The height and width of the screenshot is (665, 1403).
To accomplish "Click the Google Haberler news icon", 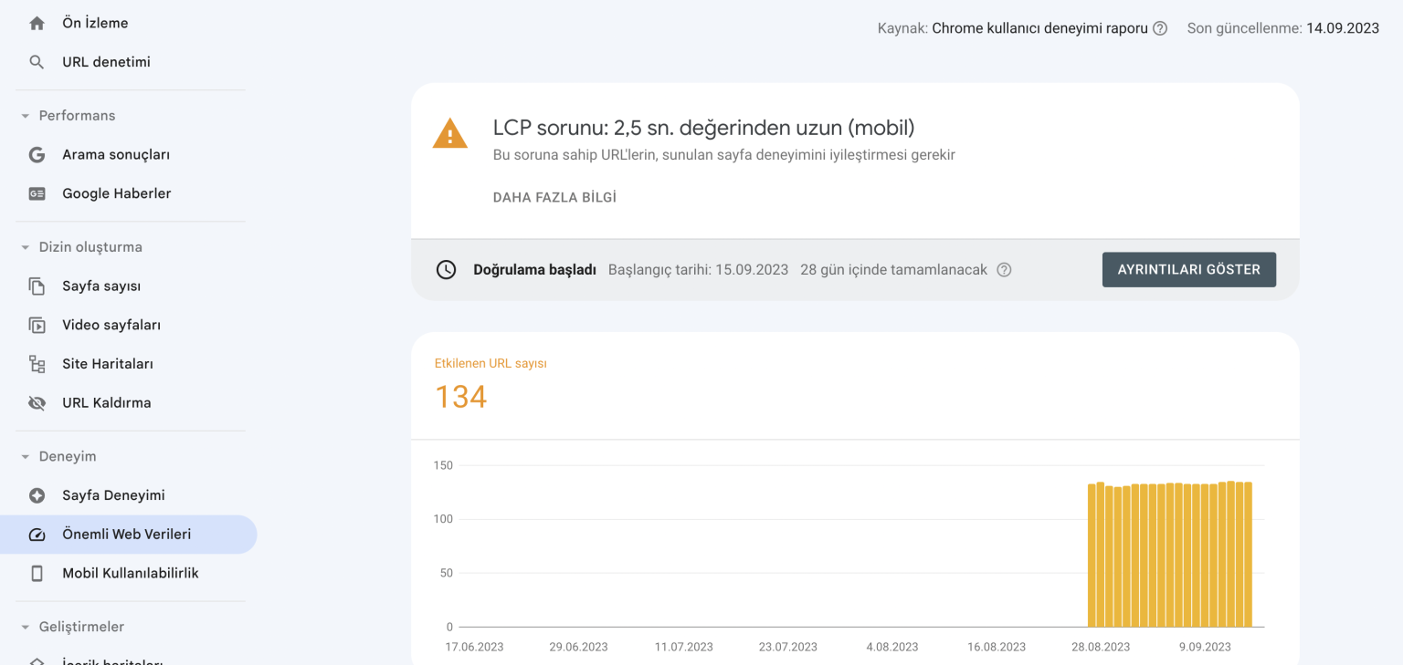I will coord(37,193).
